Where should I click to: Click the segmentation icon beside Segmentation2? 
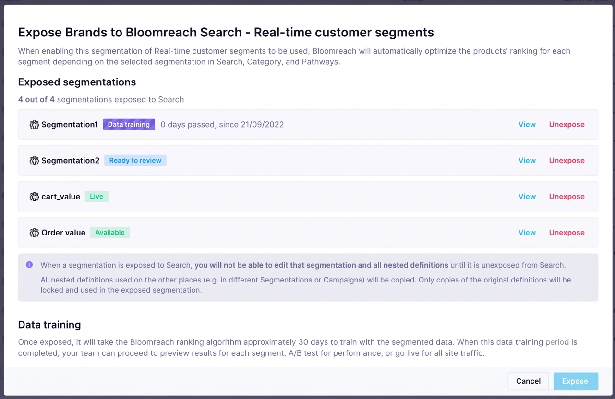[x=34, y=161]
